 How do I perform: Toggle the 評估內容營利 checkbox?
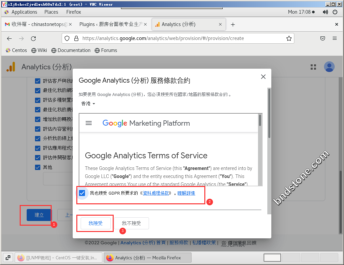[38, 129]
